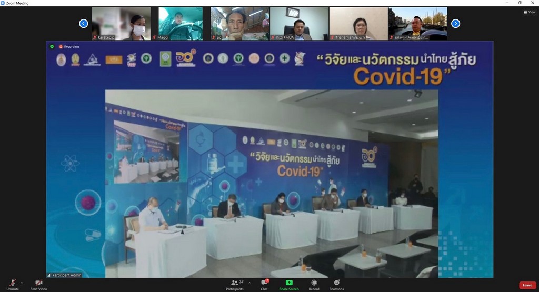Start video with the camera button
This screenshot has width=539, height=292.
click(38, 284)
